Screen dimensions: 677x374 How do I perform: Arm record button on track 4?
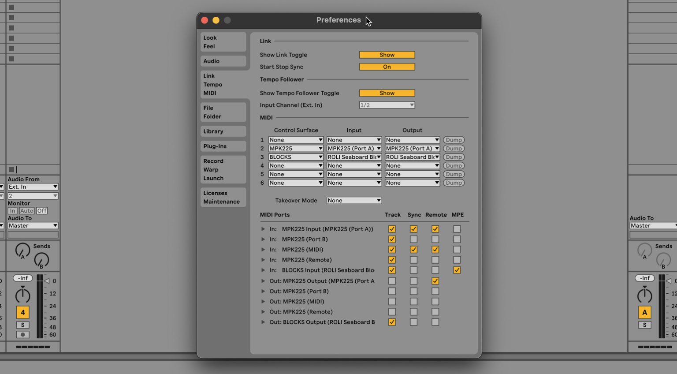[x=22, y=335]
